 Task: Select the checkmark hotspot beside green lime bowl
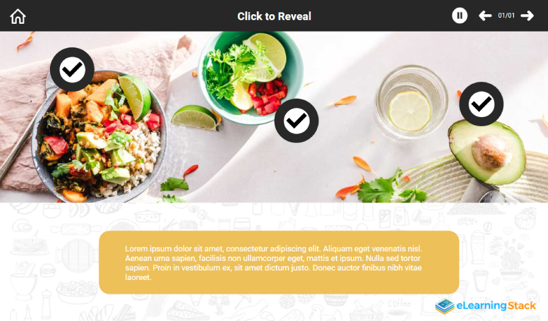tap(297, 121)
